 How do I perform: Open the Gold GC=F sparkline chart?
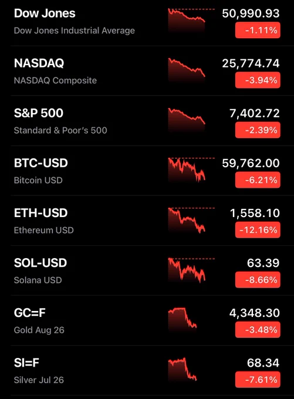(183, 320)
